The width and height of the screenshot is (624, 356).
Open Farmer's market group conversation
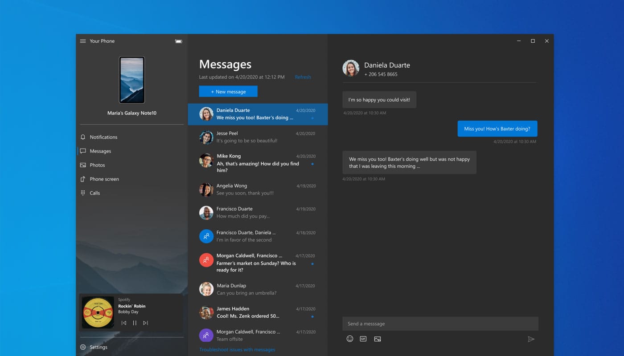click(258, 263)
